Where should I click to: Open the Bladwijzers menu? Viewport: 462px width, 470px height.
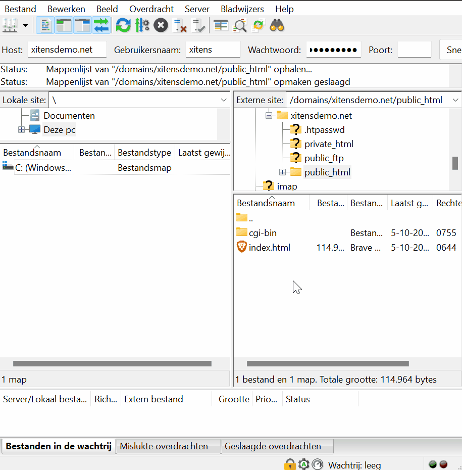pyautogui.click(x=242, y=9)
